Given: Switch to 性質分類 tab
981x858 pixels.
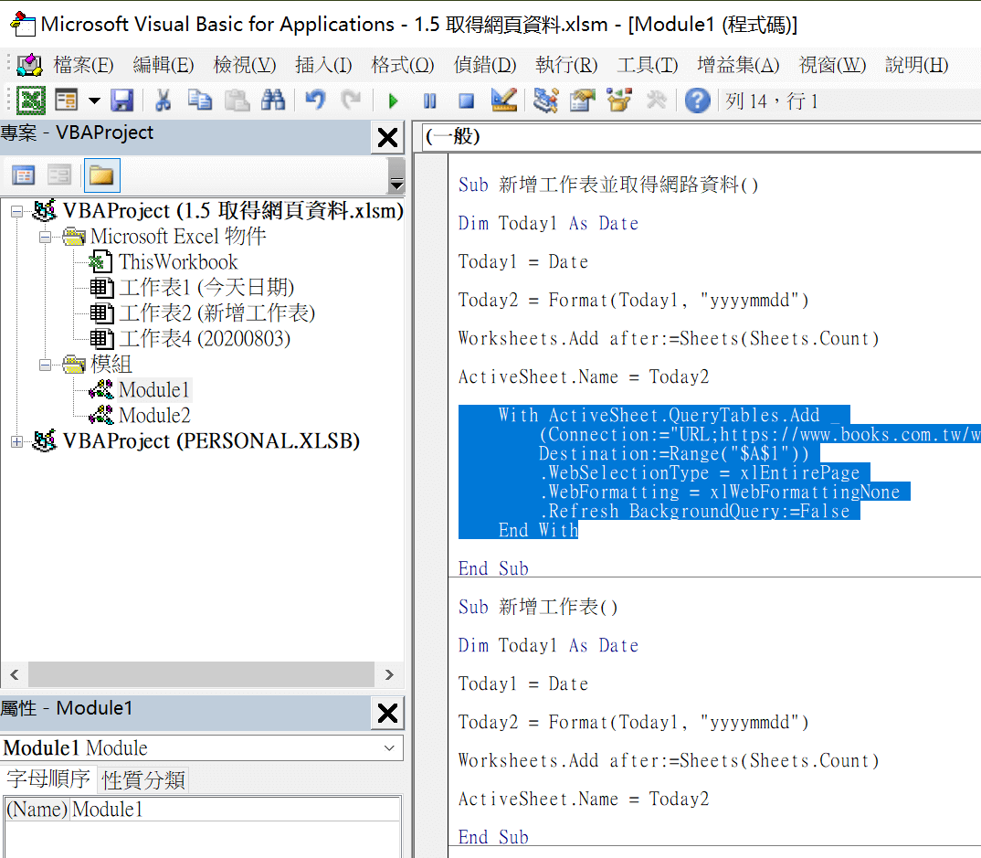Looking at the screenshot, I should tap(143, 780).
